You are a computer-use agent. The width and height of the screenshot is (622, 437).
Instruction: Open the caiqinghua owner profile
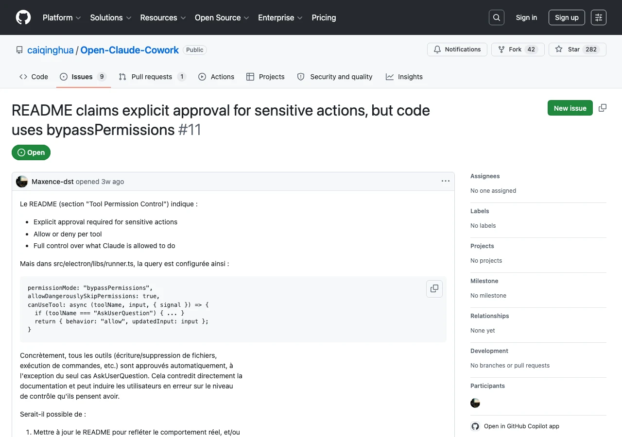(x=51, y=50)
